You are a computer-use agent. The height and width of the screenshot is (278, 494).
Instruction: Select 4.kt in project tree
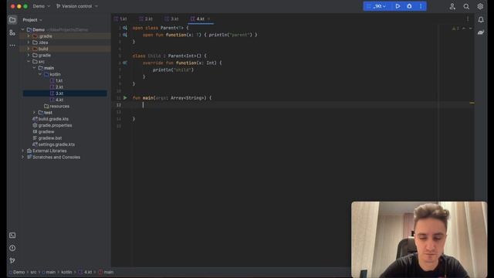point(59,100)
